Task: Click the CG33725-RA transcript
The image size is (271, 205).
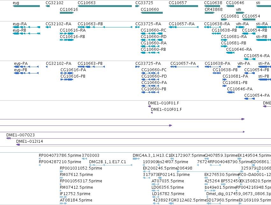Action: 137,27
